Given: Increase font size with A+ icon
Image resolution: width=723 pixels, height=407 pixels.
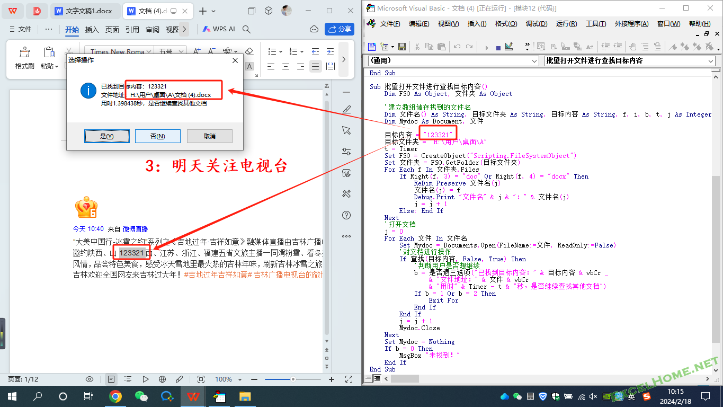Looking at the screenshot, I should 197,51.
